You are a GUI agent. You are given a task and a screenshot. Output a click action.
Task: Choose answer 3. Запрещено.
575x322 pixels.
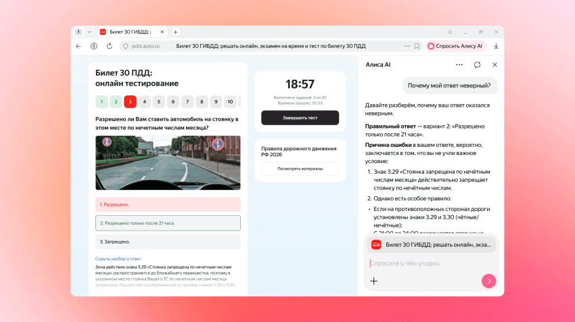pyautogui.click(x=168, y=241)
